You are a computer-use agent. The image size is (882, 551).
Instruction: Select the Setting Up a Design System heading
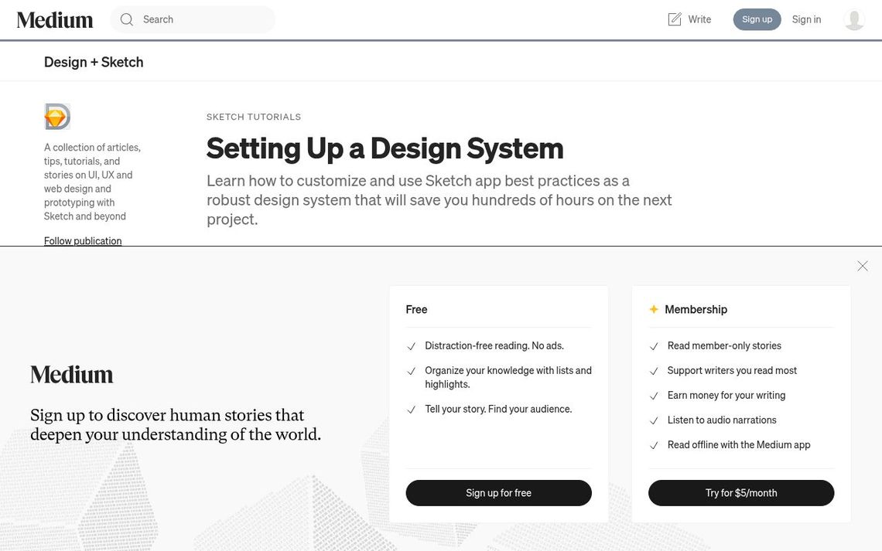[385, 148]
